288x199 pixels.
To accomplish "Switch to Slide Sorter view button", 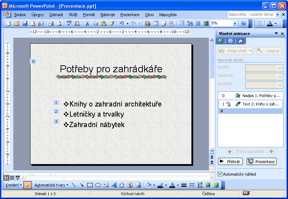I will point(12,178).
